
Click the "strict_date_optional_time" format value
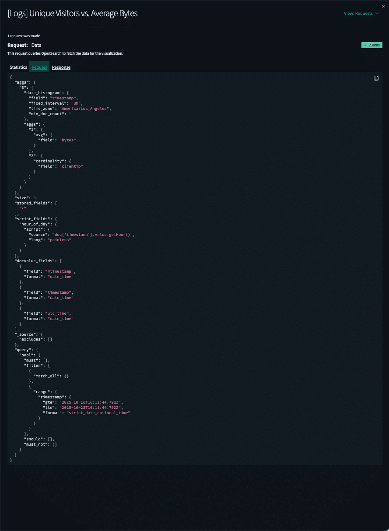pyautogui.click(x=98, y=413)
